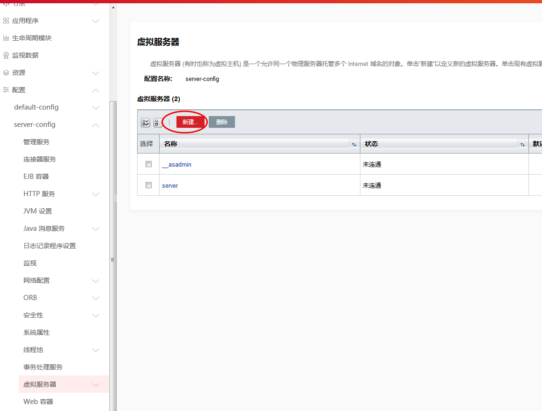This screenshot has width=542, height=411.
Task: Click the 应用程序 clover icon in sidebar
Action: 6,21
